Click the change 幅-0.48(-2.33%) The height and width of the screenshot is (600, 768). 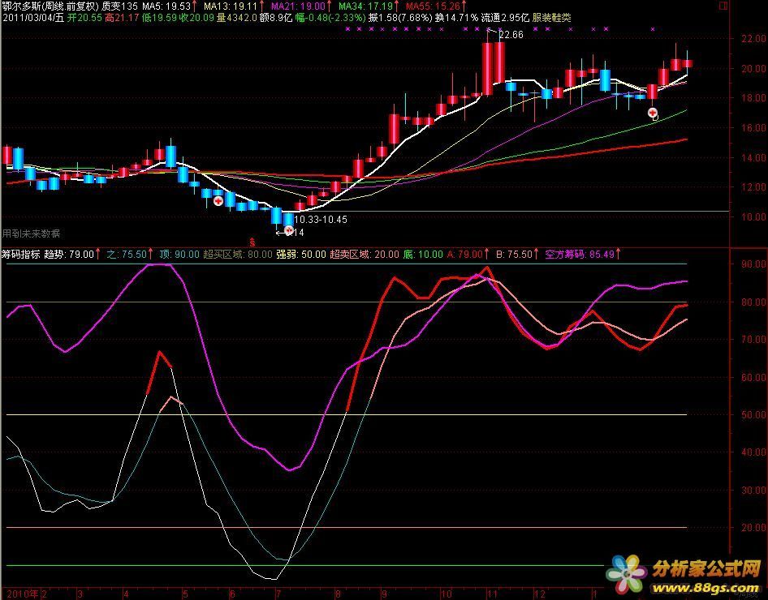click(x=330, y=18)
